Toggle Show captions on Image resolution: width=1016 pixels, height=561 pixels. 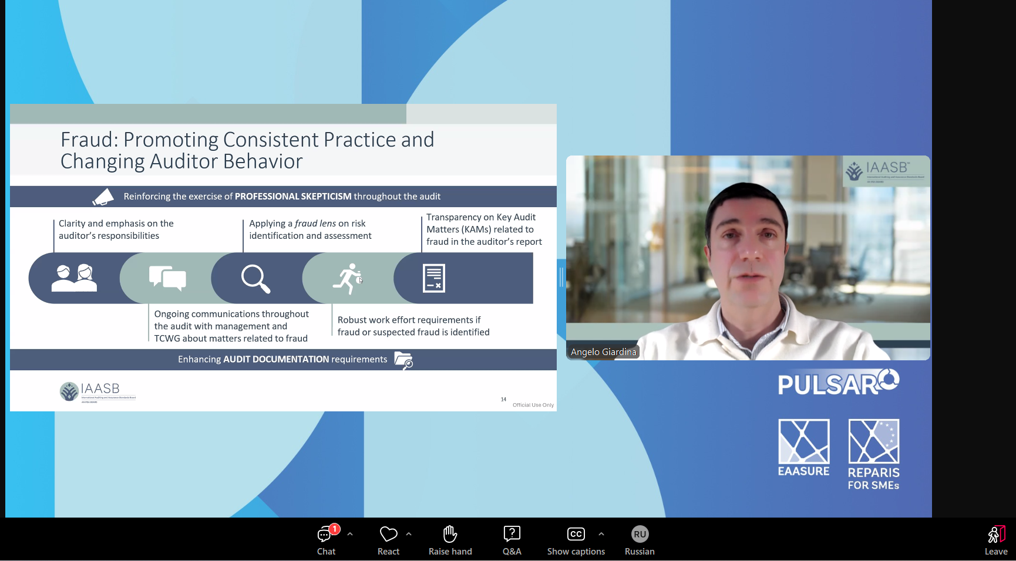576,539
